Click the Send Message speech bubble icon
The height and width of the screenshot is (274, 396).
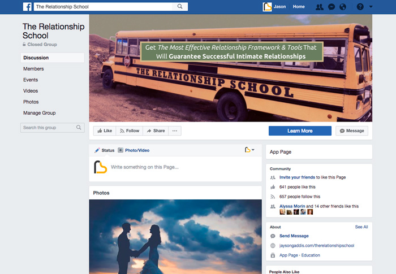click(273, 236)
